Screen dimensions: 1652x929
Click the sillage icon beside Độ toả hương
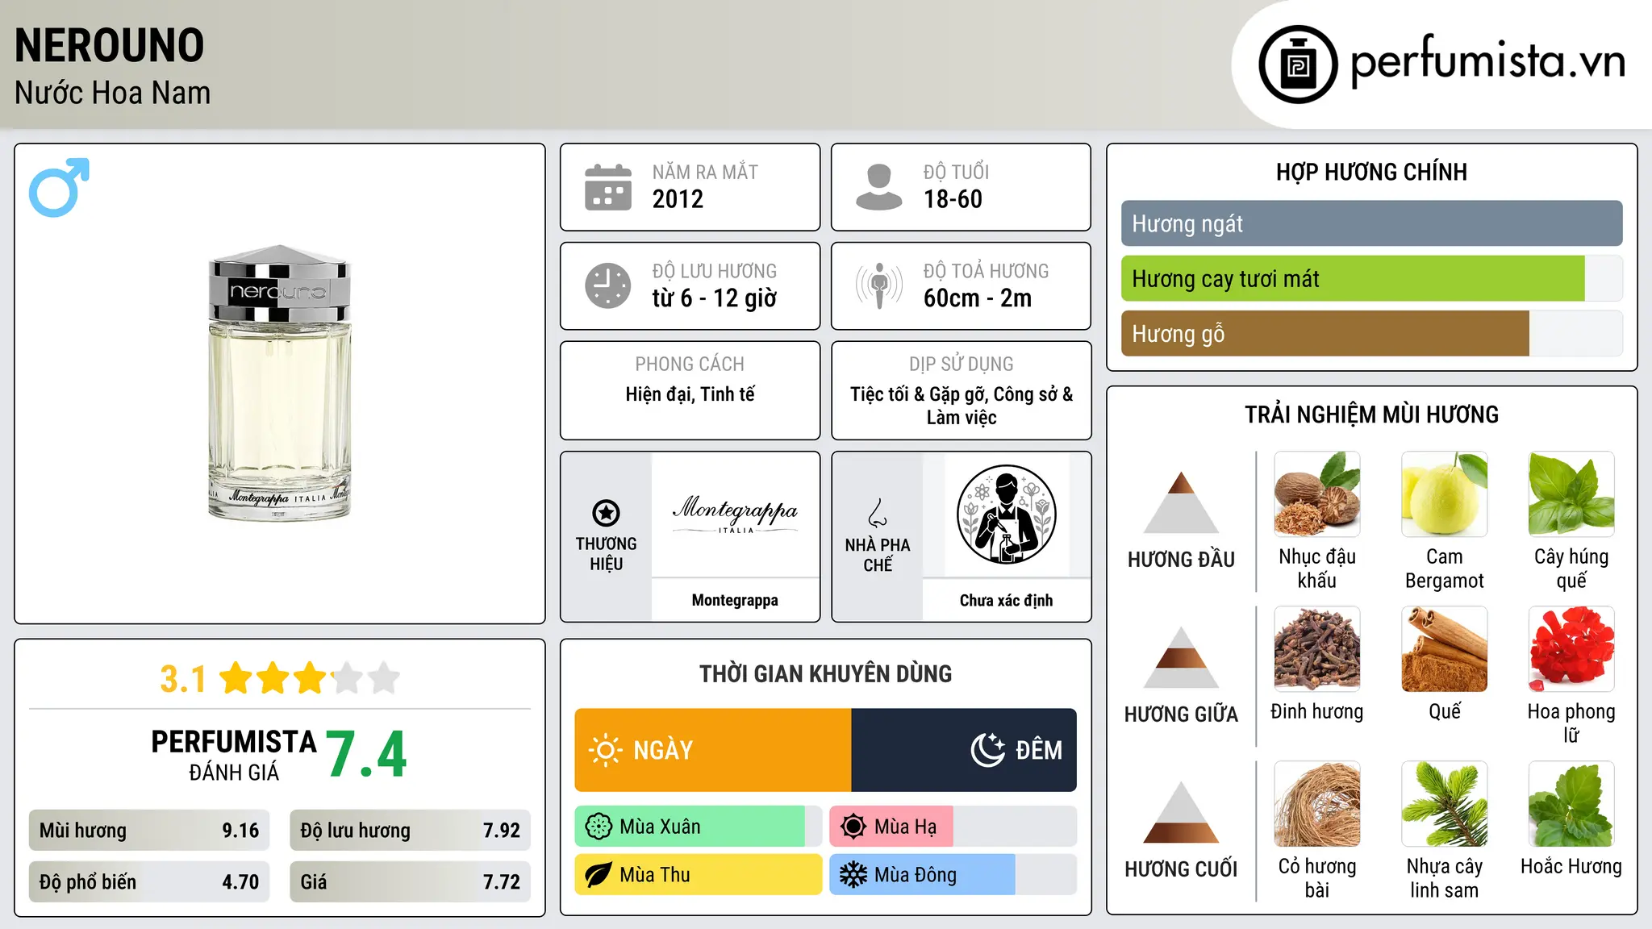click(x=878, y=285)
